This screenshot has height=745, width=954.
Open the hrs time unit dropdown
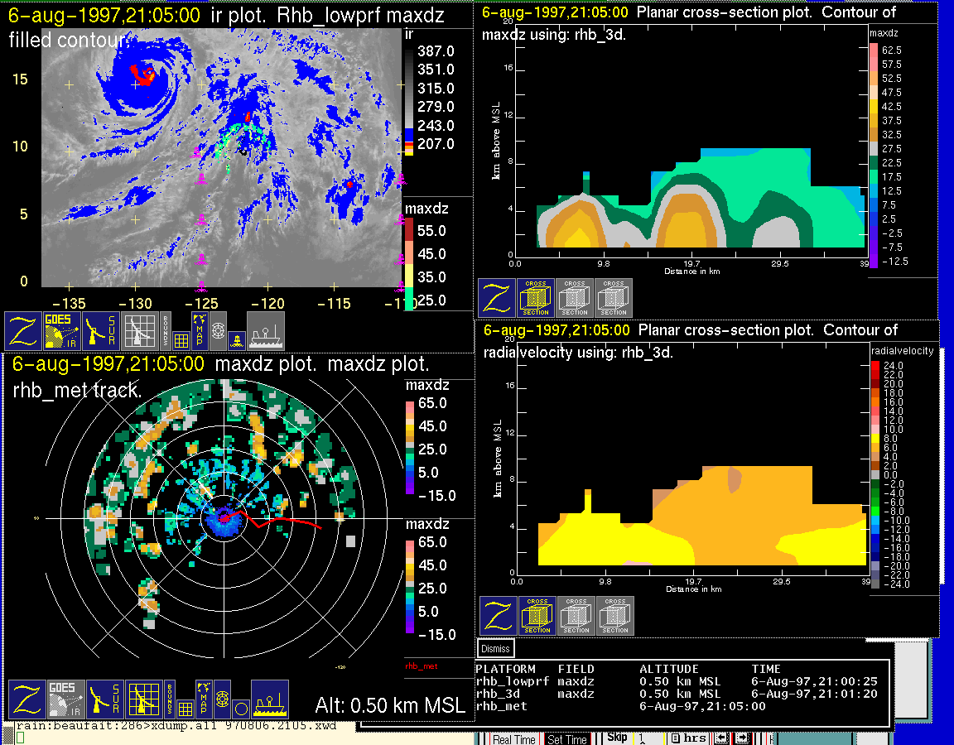pyautogui.click(x=688, y=738)
